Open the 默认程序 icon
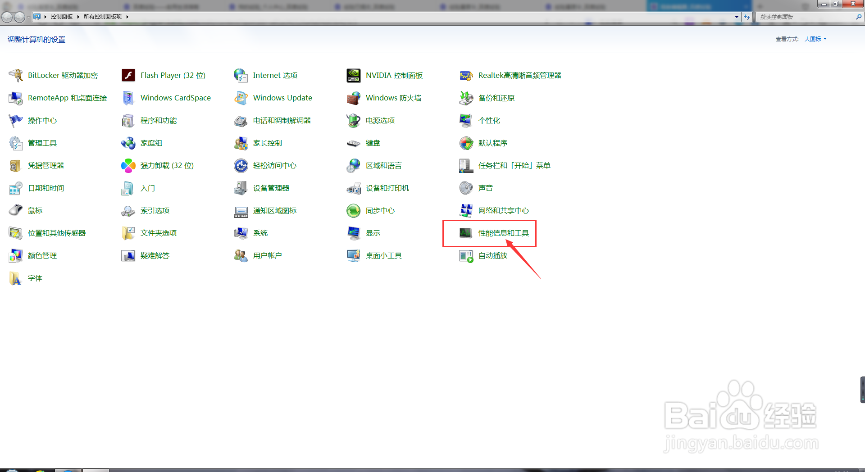This screenshot has height=472, width=865. pyautogui.click(x=466, y=143)
